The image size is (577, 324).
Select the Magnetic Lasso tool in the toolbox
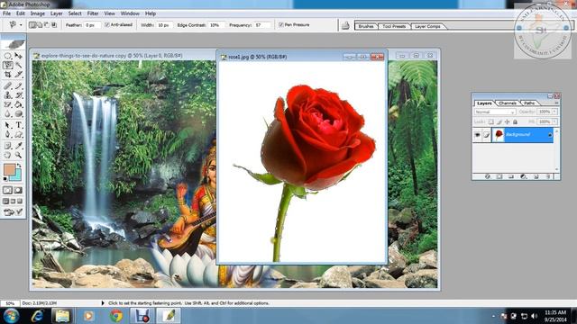7,65
